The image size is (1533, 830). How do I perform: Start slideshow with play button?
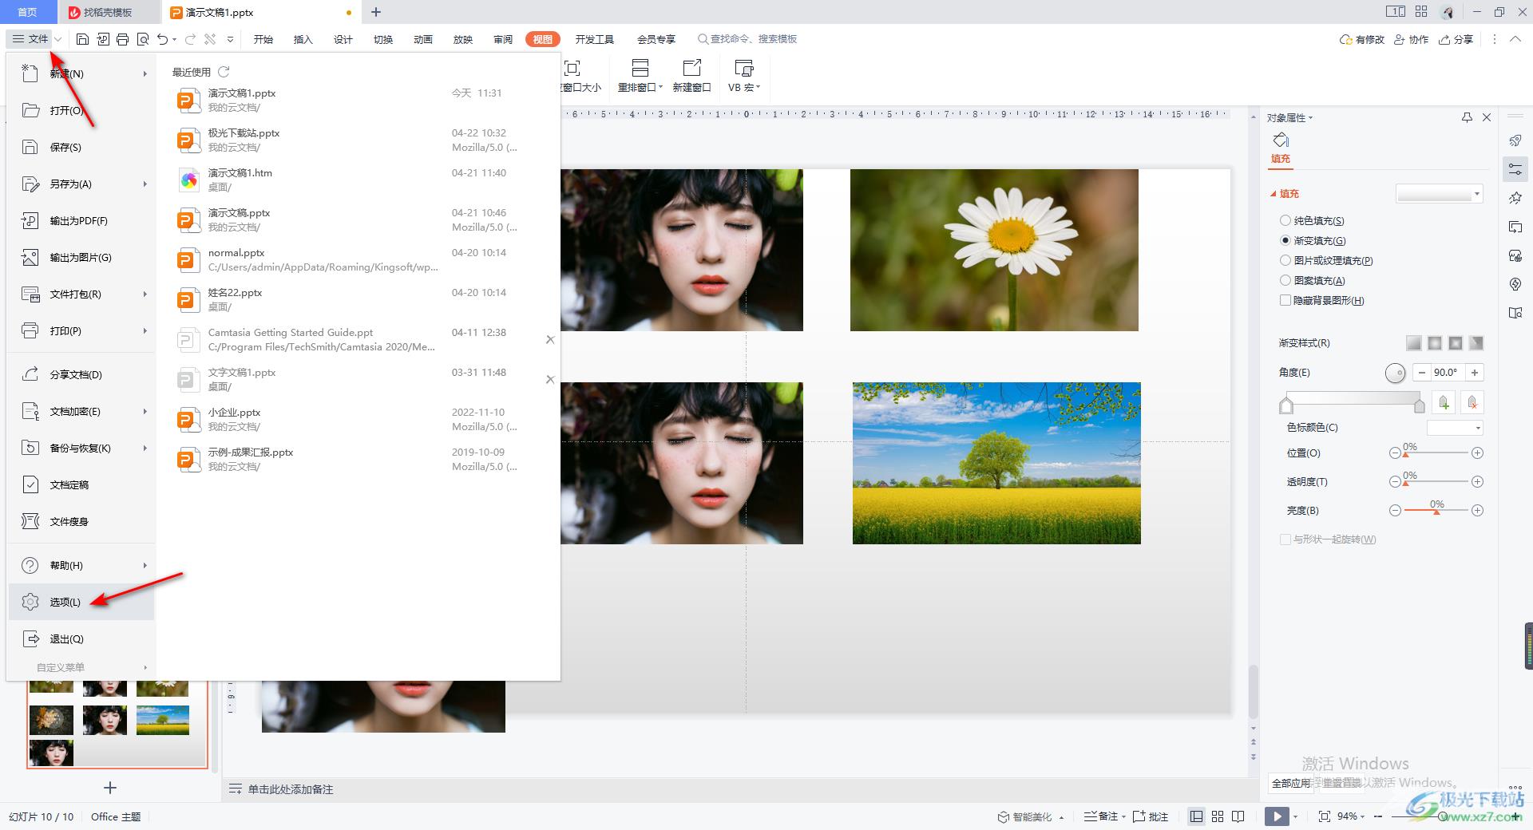(x=1277, y=816)
